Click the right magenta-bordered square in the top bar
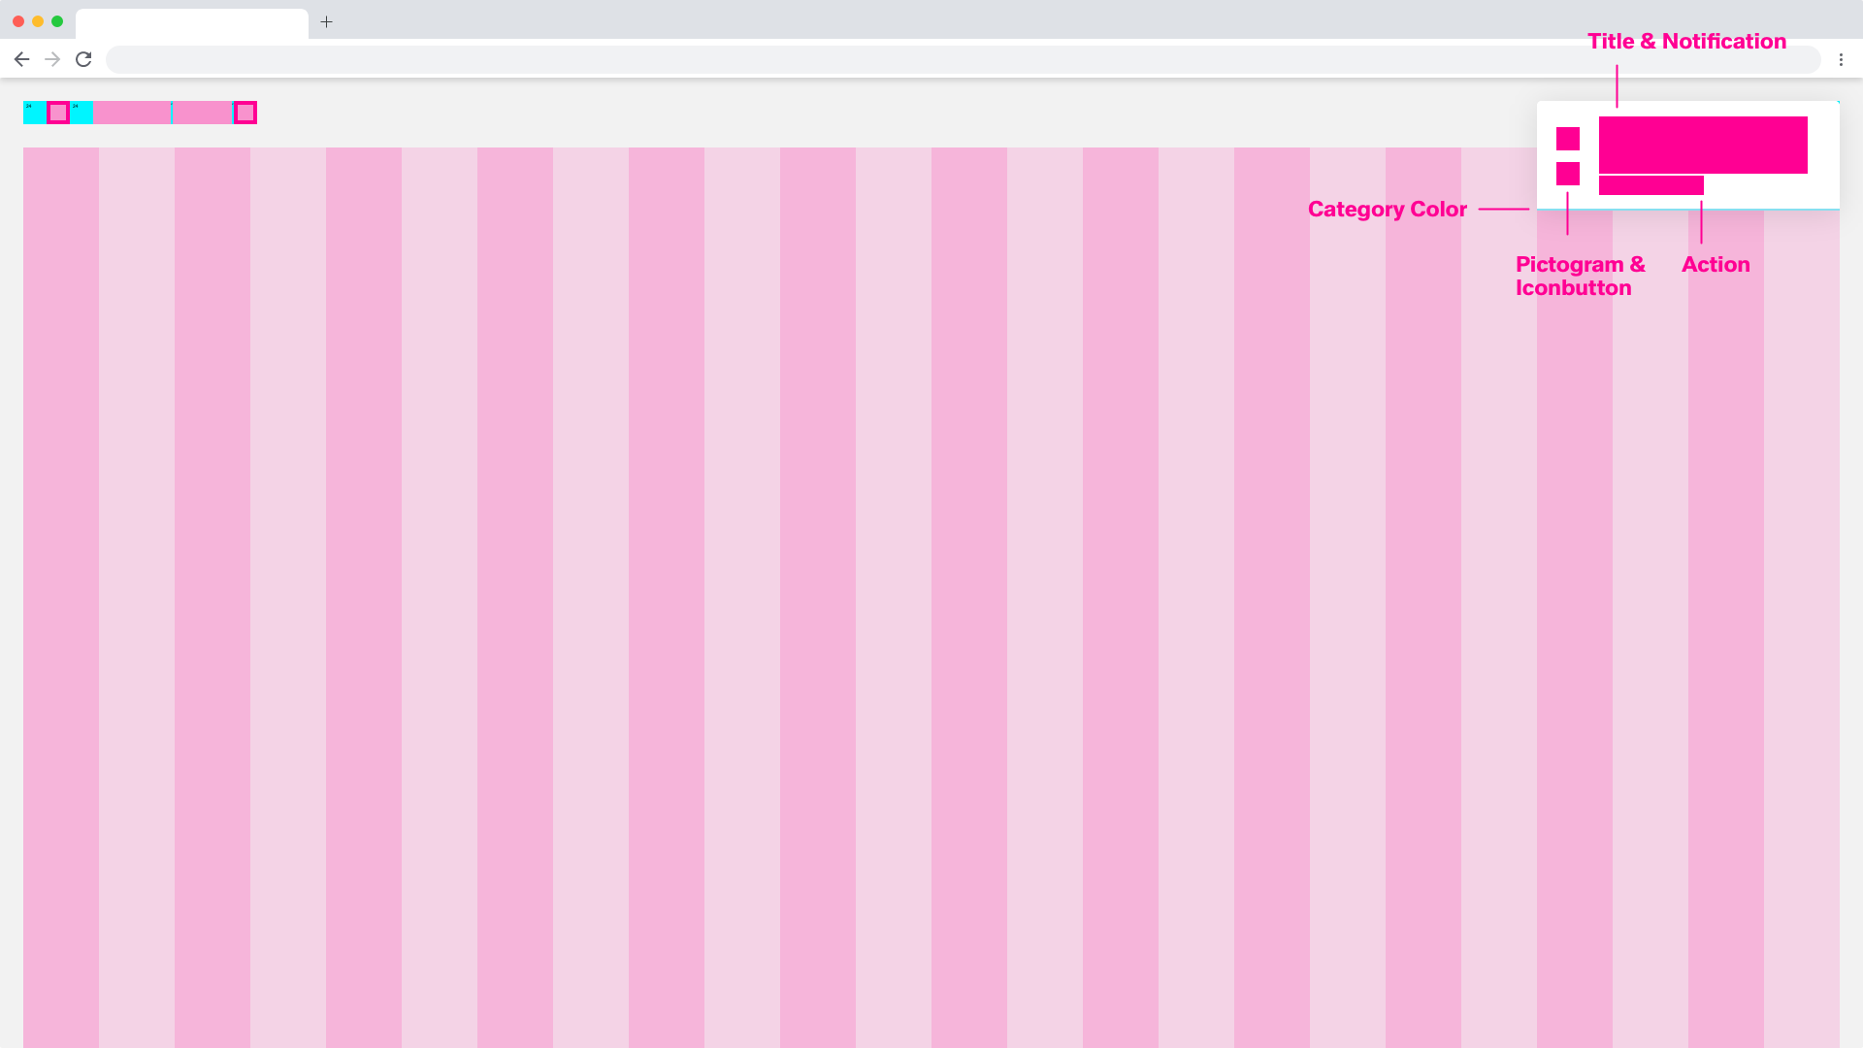The height and width of the screenshot is (1048, 1863). pos(245,113)
